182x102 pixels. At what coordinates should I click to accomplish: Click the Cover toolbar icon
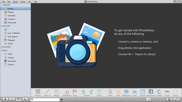(99, 92)
